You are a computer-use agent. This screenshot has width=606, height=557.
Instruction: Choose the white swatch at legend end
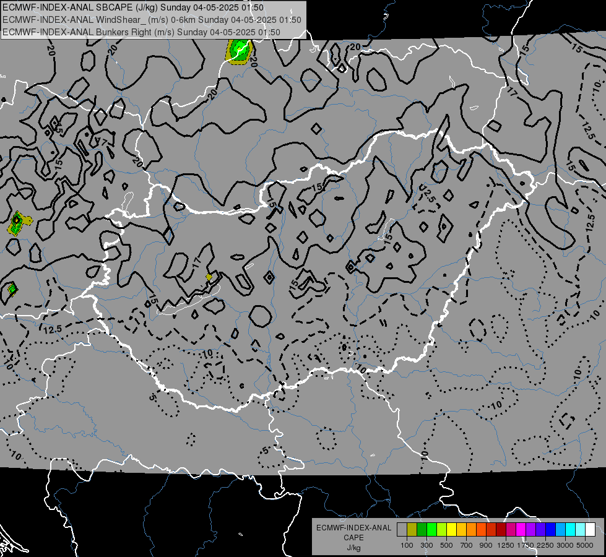(x=590, y=530)
